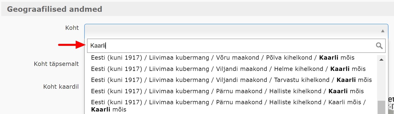Click the Koht täpsemalt label

pyautogui.click(x=56, y=64)
